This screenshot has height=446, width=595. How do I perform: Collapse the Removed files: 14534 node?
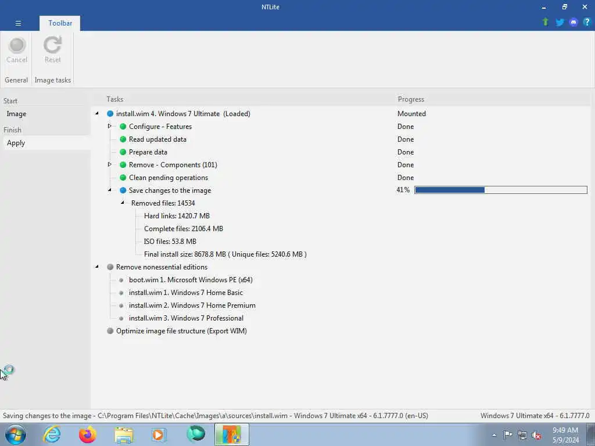click(x=123, y=203)
